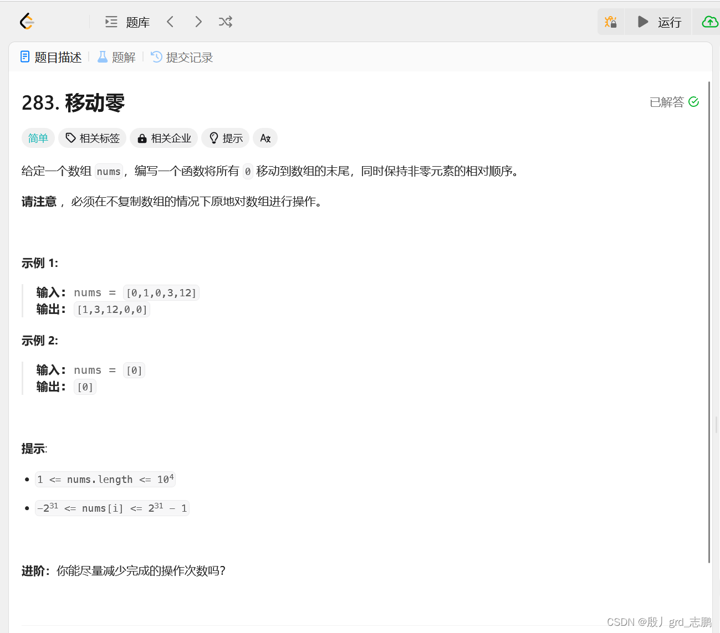This screenshot has height=633, width=720.
Task: Go to next problem arrow
Action: [x=198, y=22]
